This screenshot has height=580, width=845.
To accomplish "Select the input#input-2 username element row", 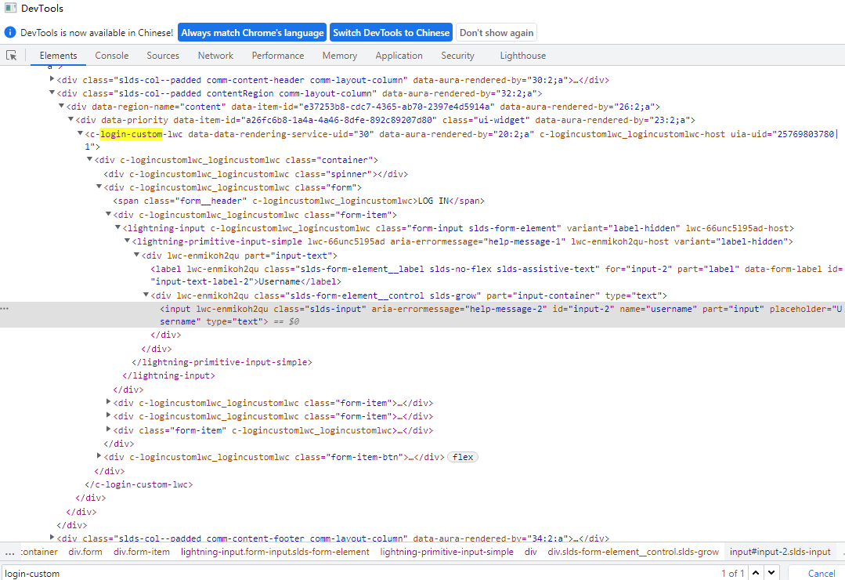I will pyautogui.click(x=423, y=315).
